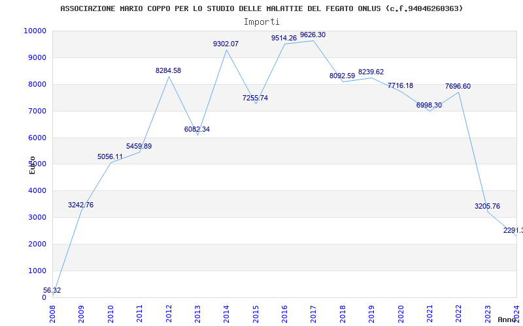Click the data label 3242.76
The image size is (523, 326).
80,205
